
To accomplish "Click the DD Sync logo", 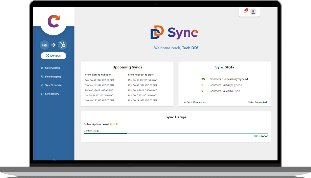I will tap(174, 32).
